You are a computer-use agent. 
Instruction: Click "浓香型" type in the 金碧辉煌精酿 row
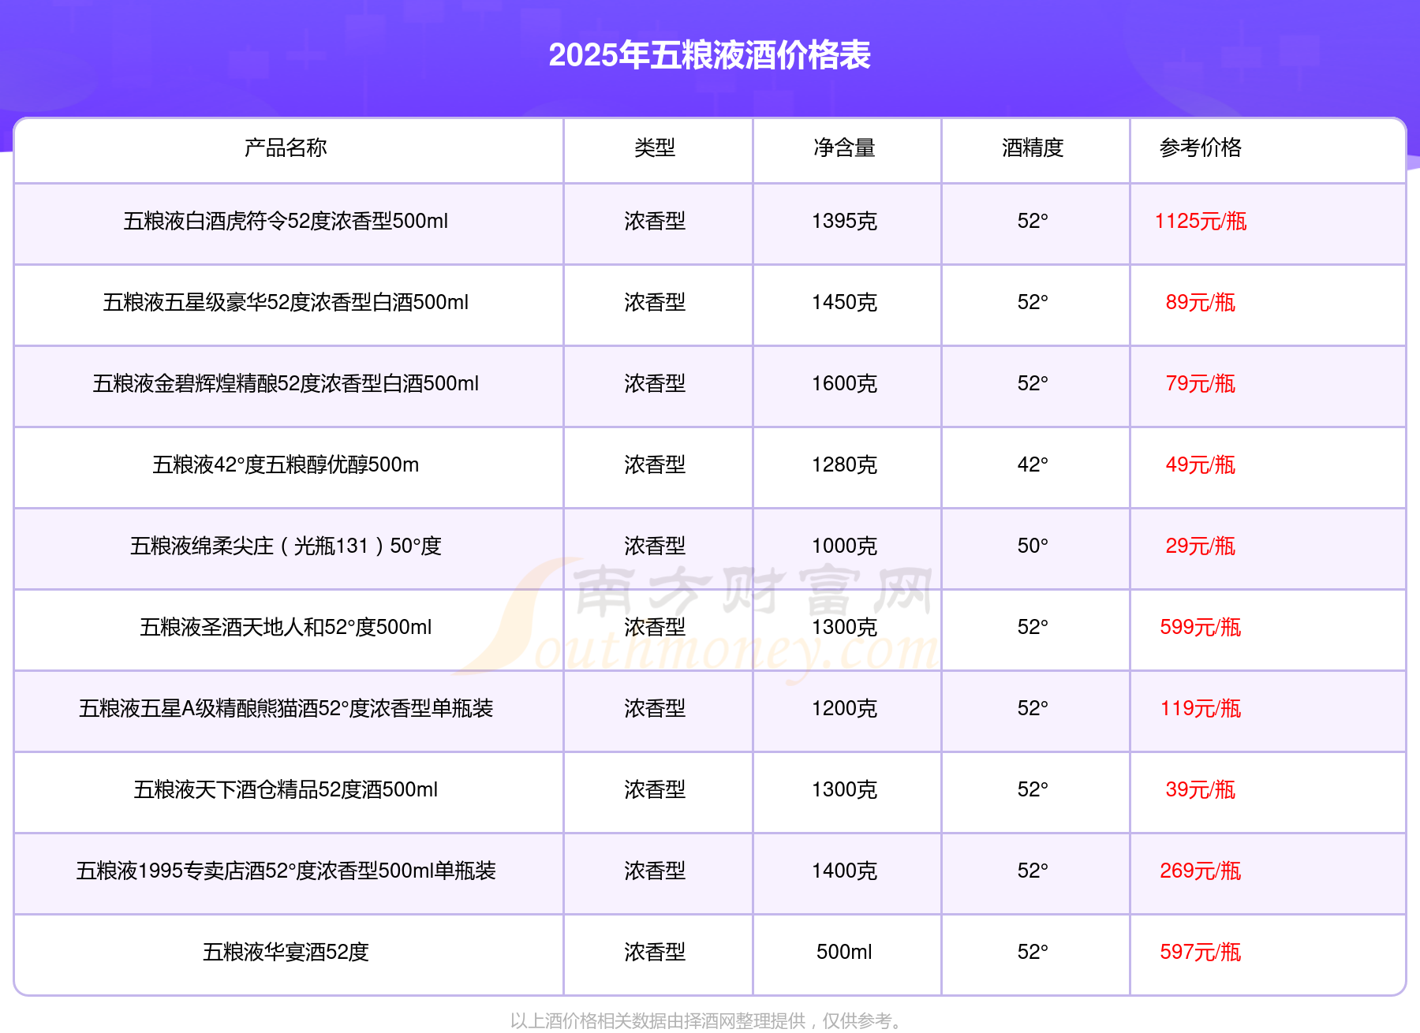(655, 383)
